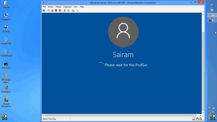Open Internet Explorer in the taskbar
Viewport: 217px width, 122px height.
212,5
